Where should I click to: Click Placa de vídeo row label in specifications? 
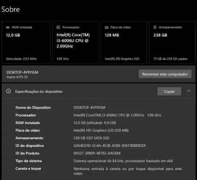[x=27, y=130]
